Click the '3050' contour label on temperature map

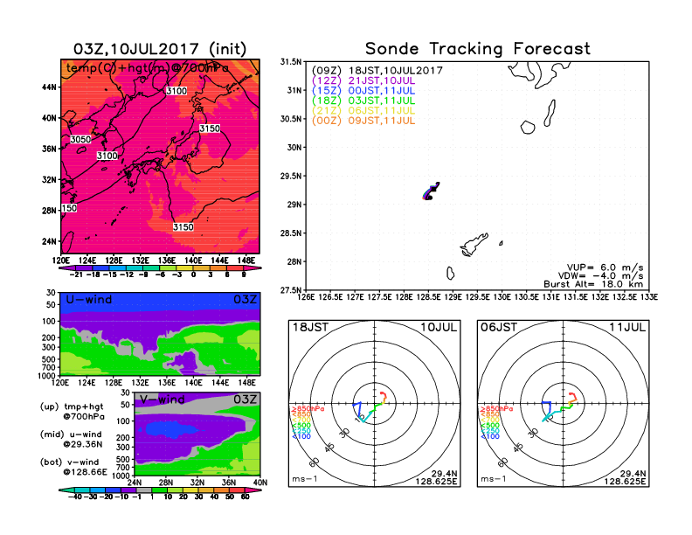(80, 140)
